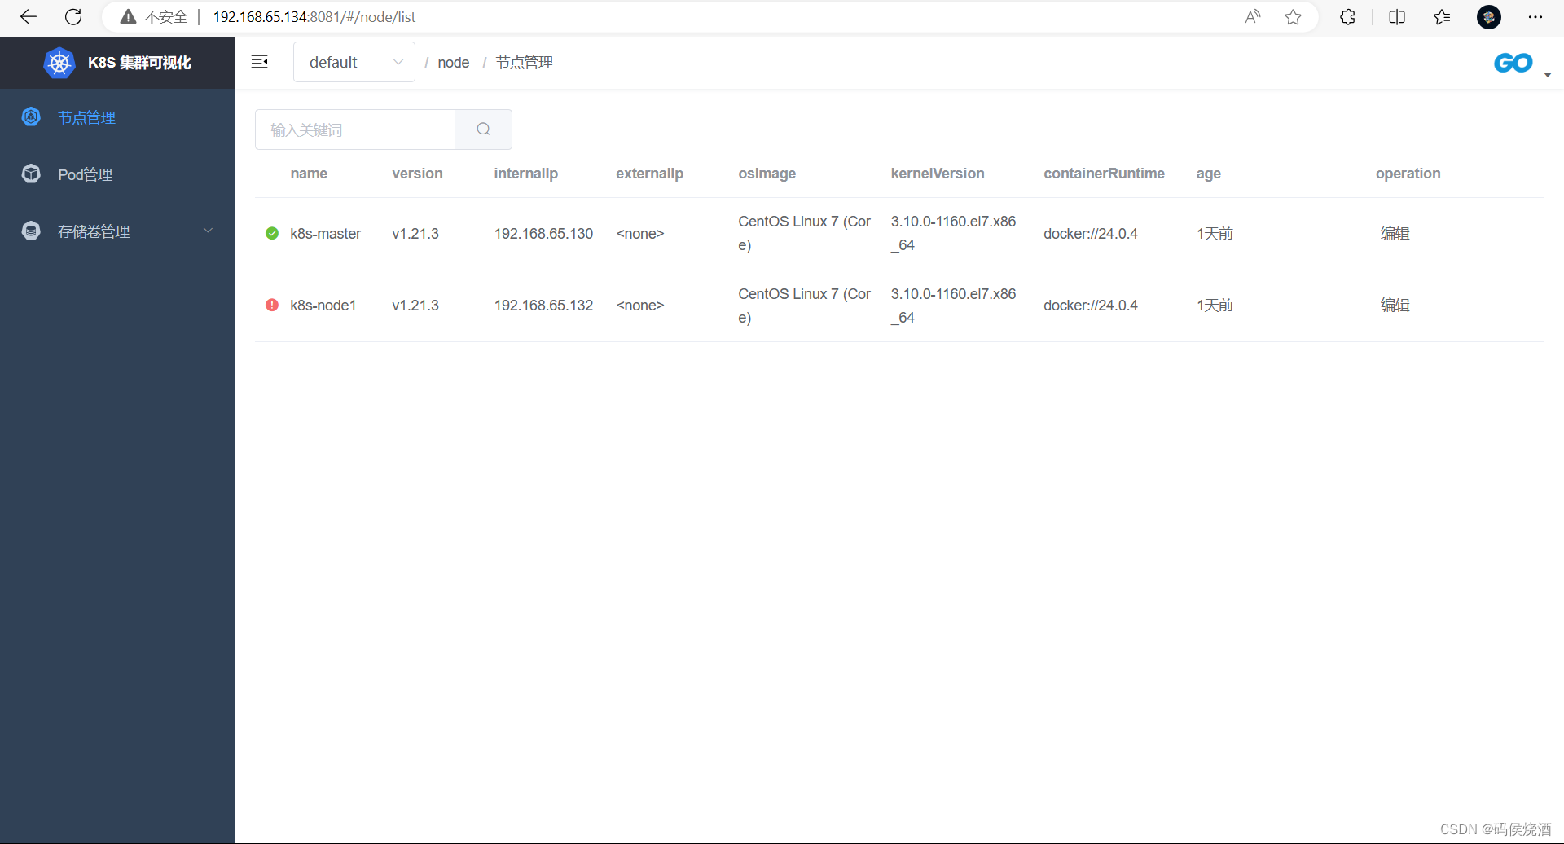Reload the page with refresh icon
This screenshot has height=844, width=1564.
pyautogui.click(x=73, y=17)
